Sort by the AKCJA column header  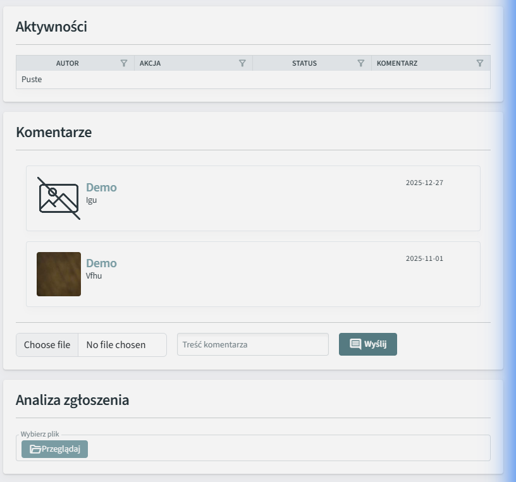tap(150, 63)
